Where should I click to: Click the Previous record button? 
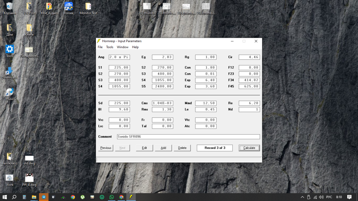(x=106, y=148)
